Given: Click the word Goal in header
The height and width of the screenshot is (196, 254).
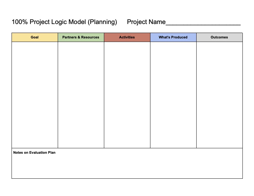Looking at the screenshot, I should coord(35,37).
